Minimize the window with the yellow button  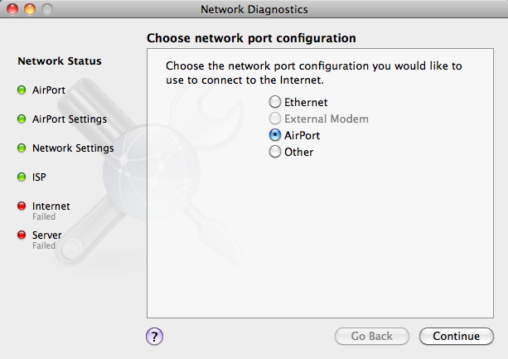[30, 9]
